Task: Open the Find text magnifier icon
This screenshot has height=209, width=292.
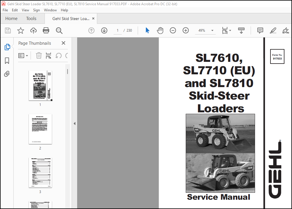Action: (x=59, y=30)
